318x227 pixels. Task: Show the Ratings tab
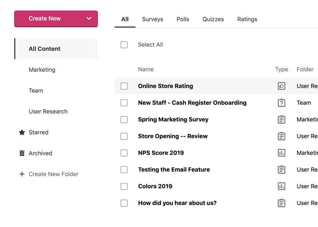pos(247,19)
